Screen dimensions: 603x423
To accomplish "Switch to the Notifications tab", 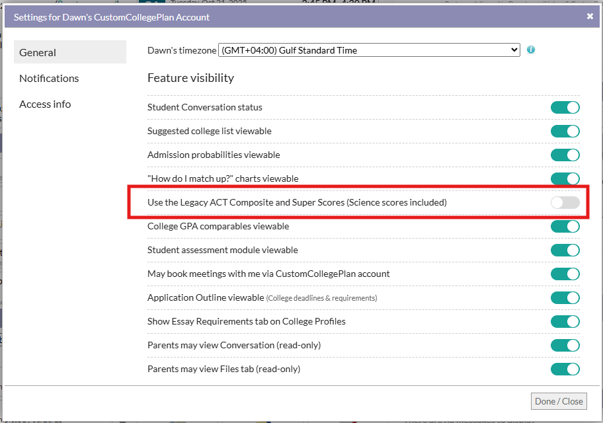I will (x=49, y=78).
